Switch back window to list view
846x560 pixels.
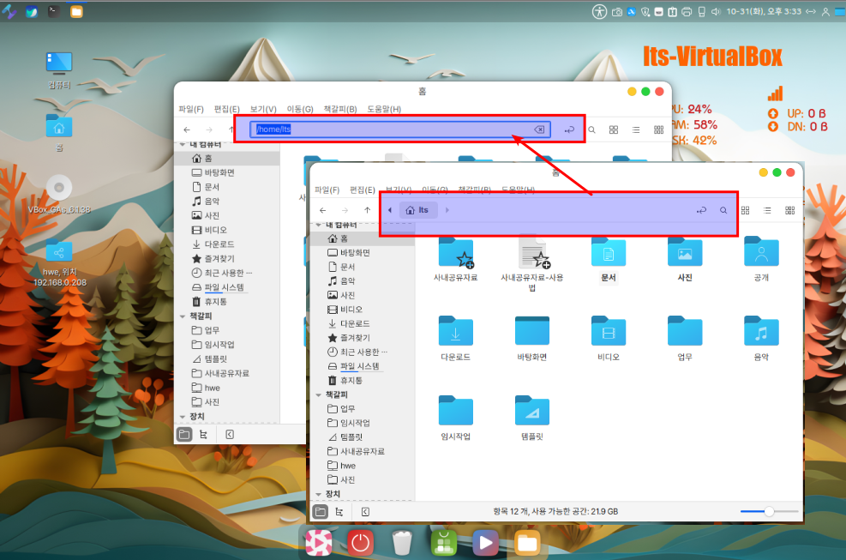[636, 129]
